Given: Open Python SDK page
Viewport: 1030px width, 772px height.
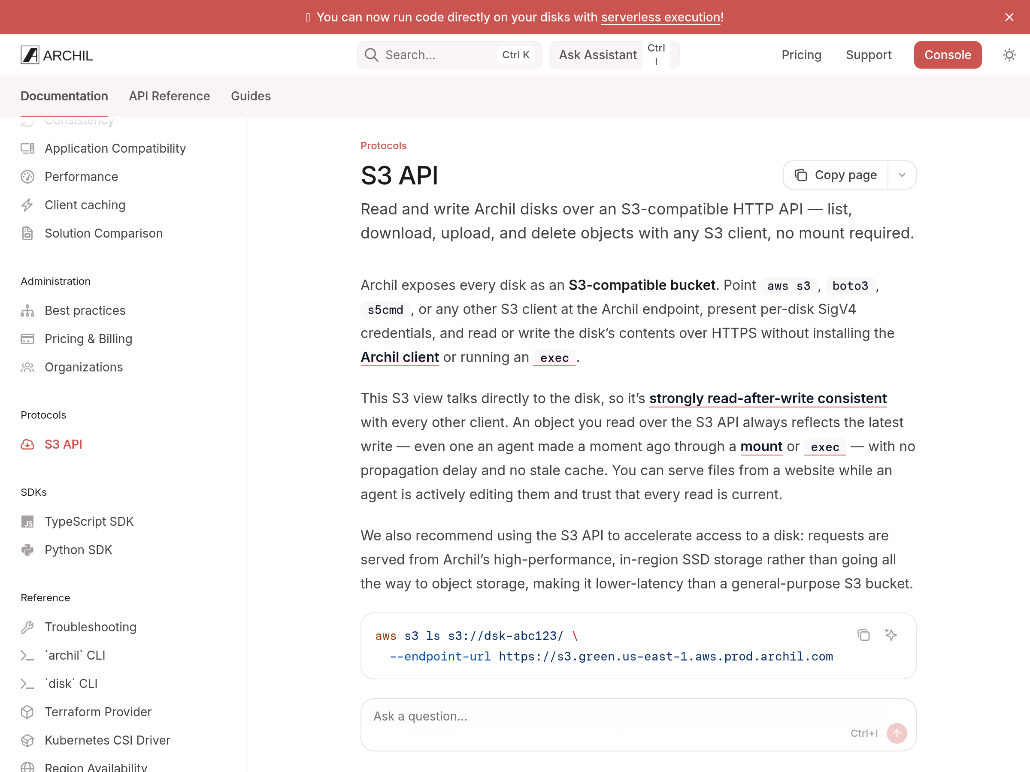Looking at the screenshot, I should click(78, 551).
